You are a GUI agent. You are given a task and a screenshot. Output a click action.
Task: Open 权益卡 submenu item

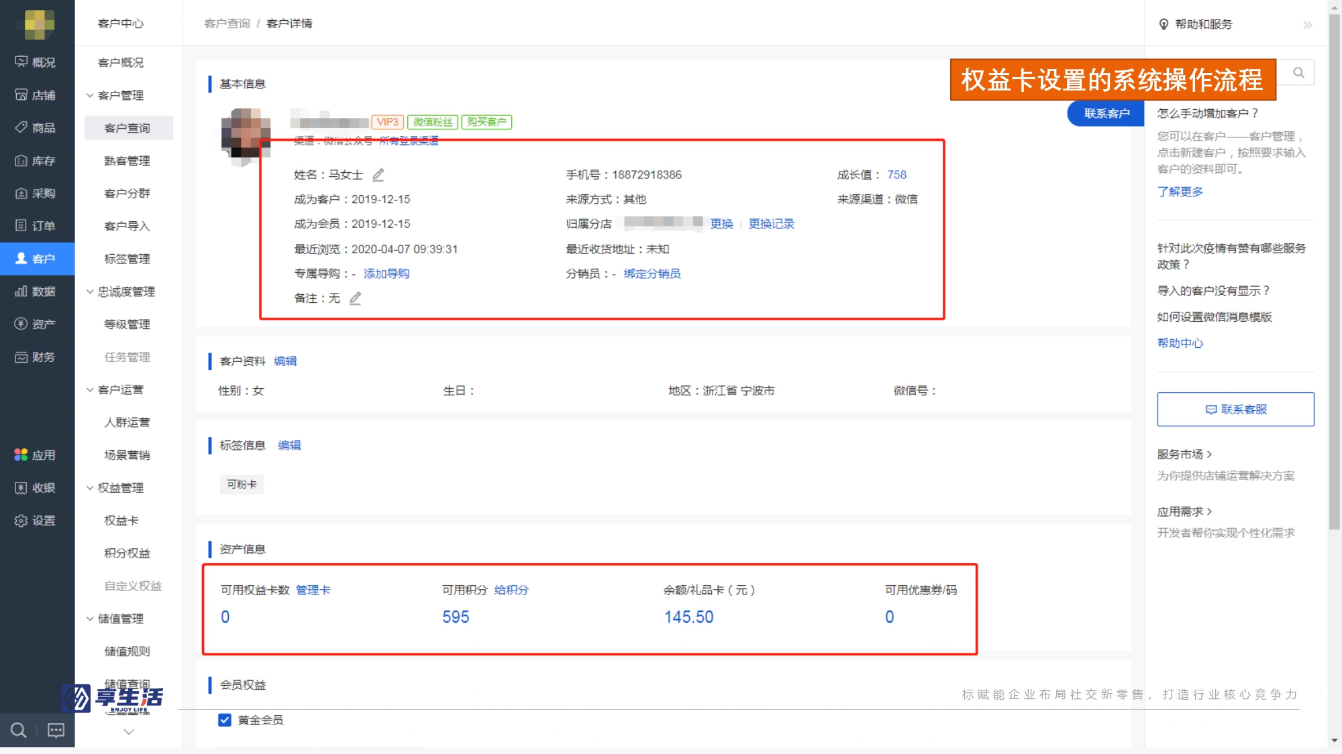(121, 521)
